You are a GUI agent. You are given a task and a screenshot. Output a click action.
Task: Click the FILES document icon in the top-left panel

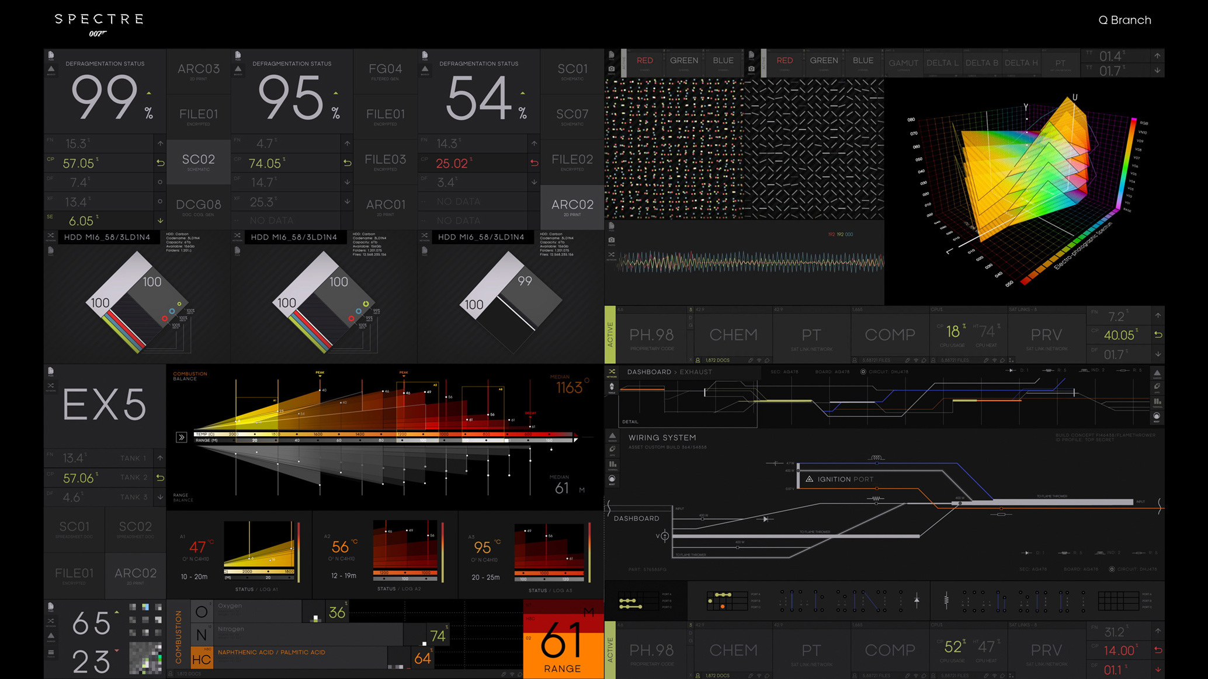(51, 55)
